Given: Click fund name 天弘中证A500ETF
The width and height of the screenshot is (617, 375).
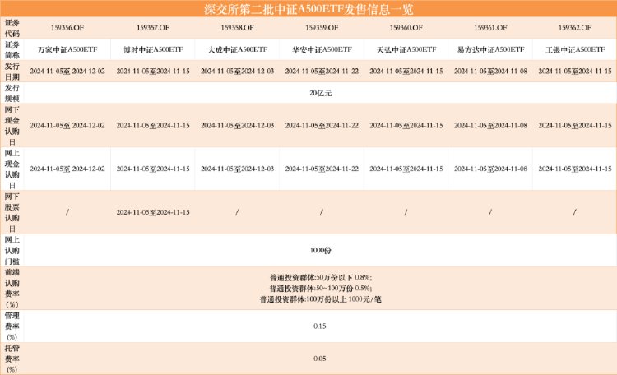Looking at the screenshot, I should 406,49.
